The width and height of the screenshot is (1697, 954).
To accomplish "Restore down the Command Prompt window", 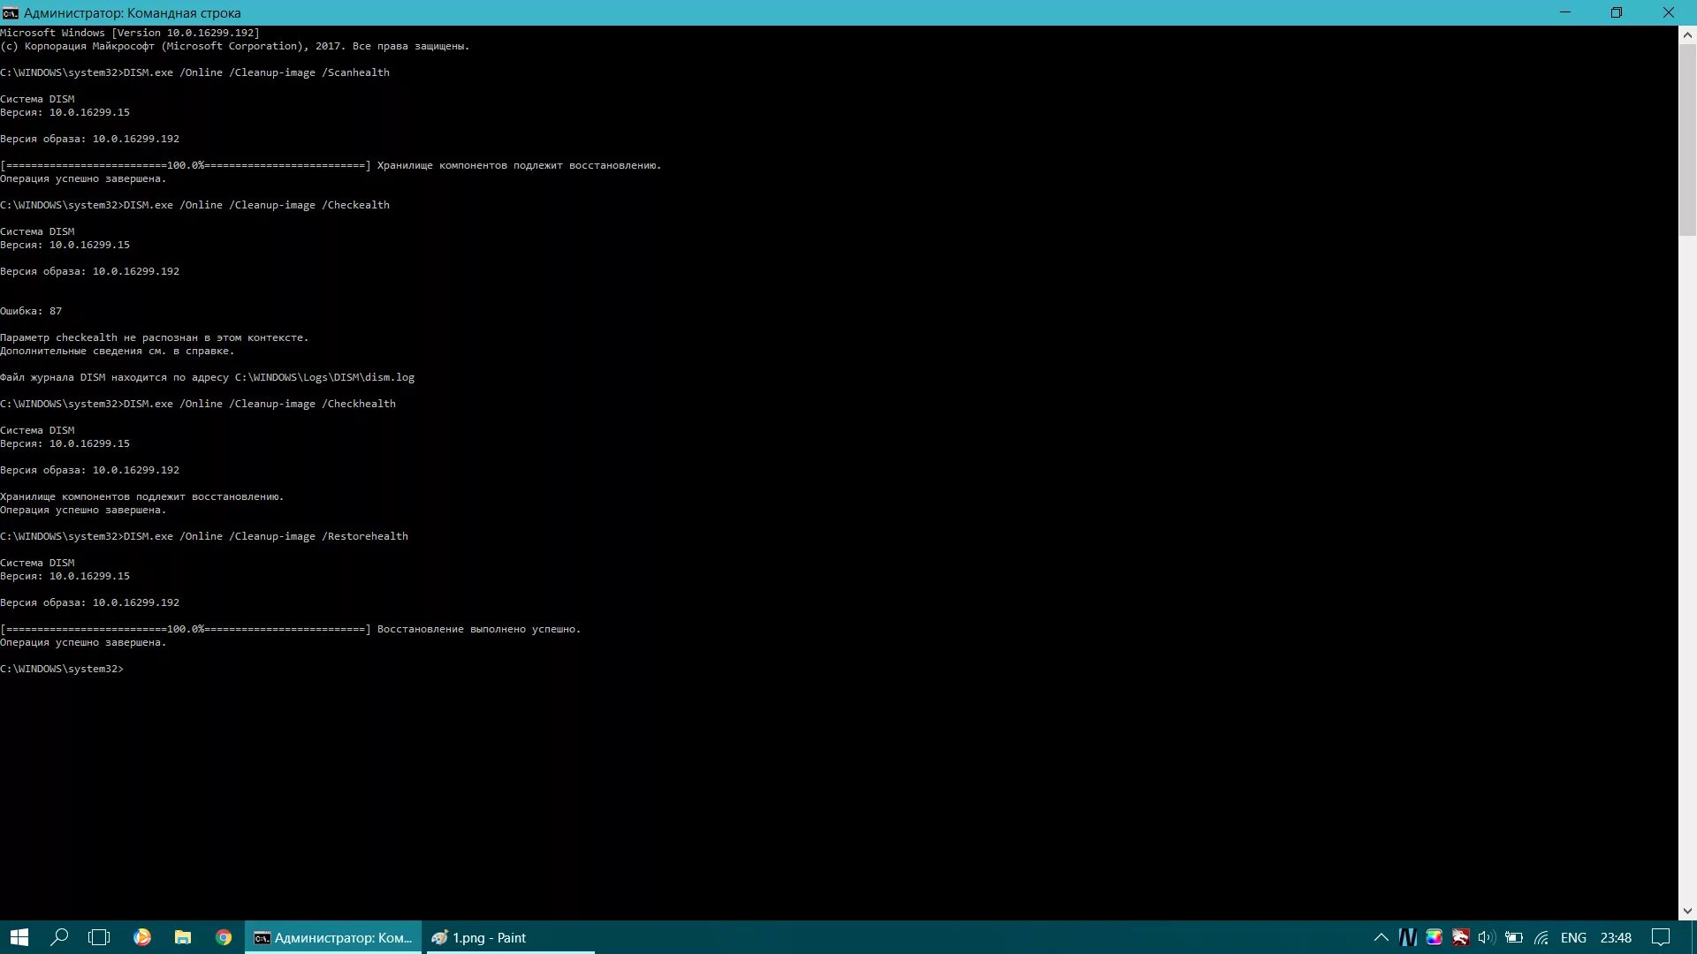I will point(1617,12).
